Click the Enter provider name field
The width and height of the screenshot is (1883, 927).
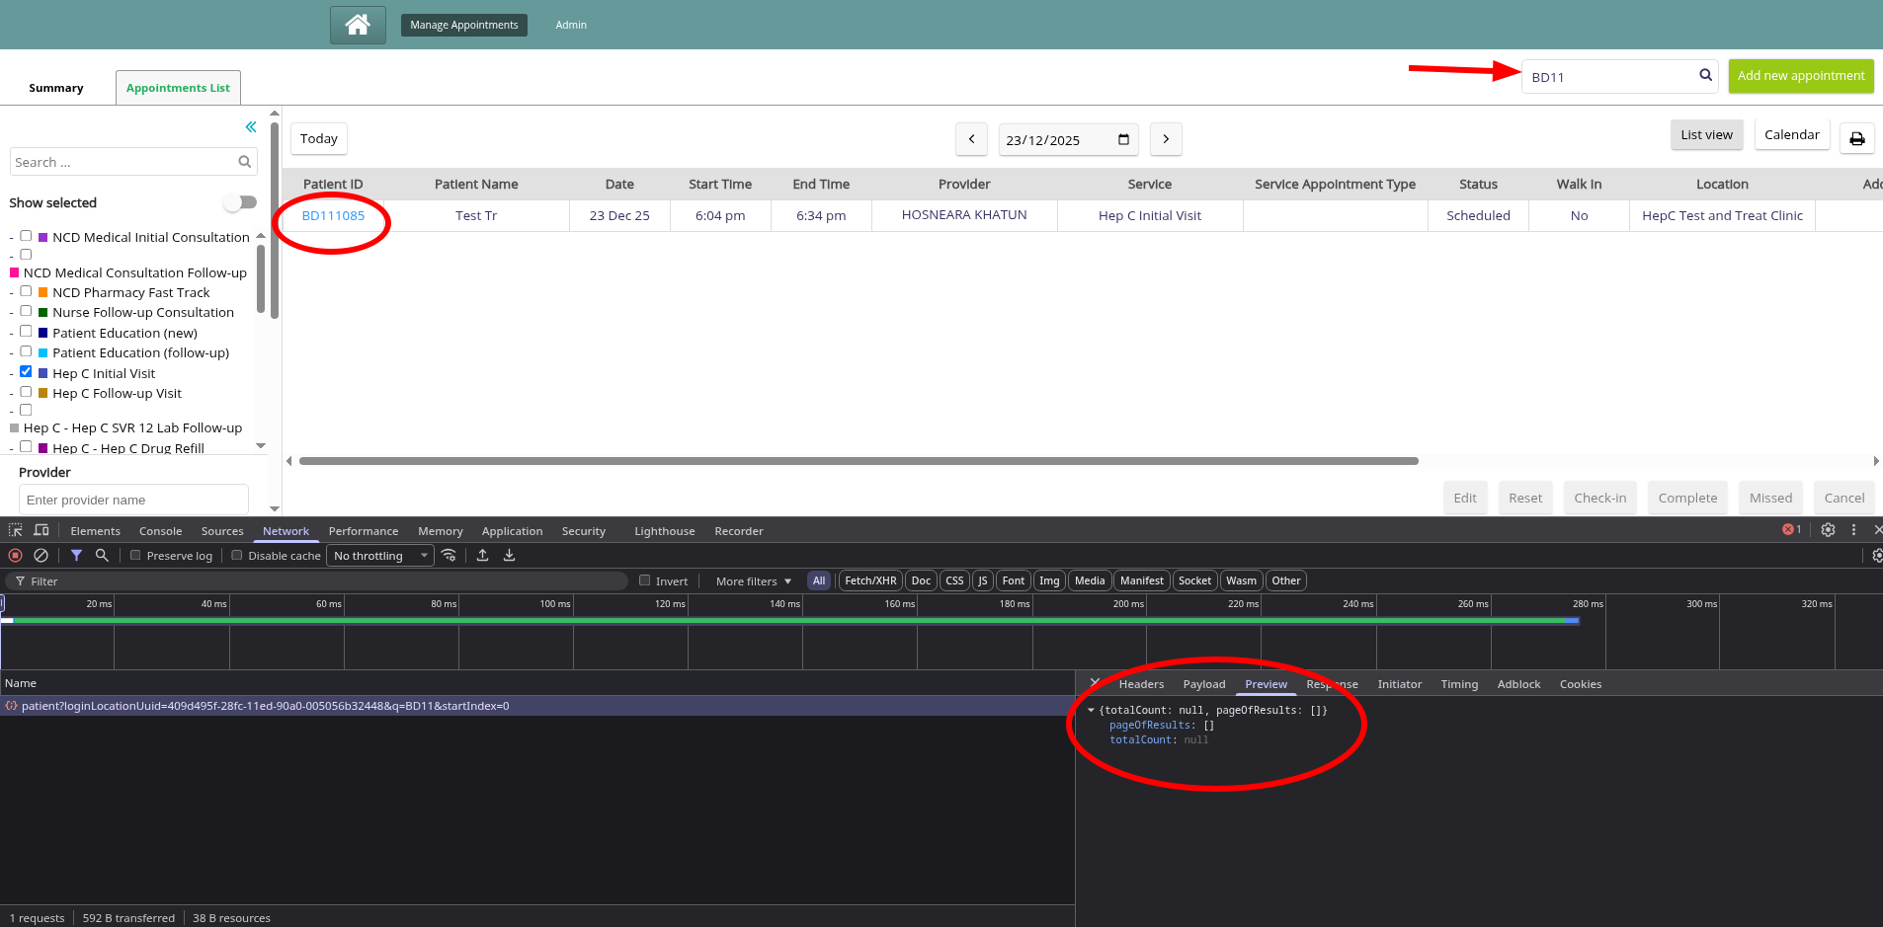tap(133, 500)
